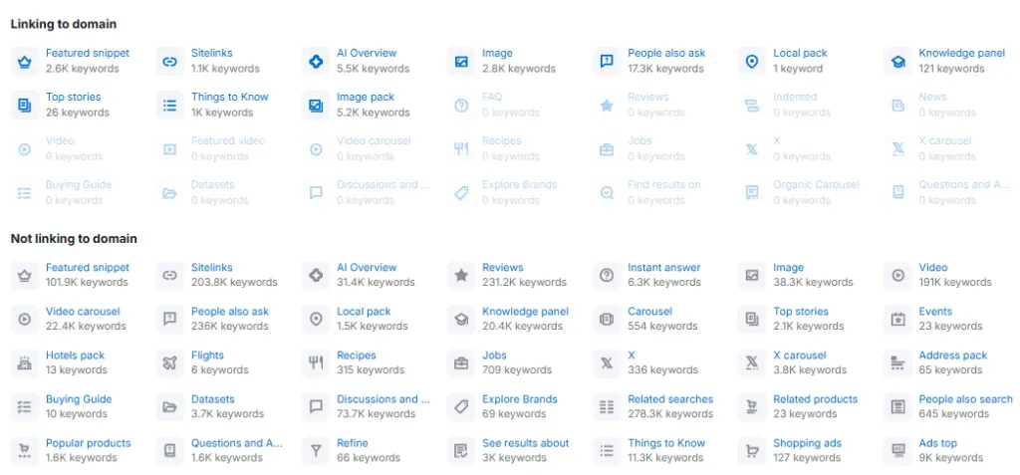Click the Refine funnel icon
Image resolution: width=1020 pixels, height=475 pixels.
316,451
